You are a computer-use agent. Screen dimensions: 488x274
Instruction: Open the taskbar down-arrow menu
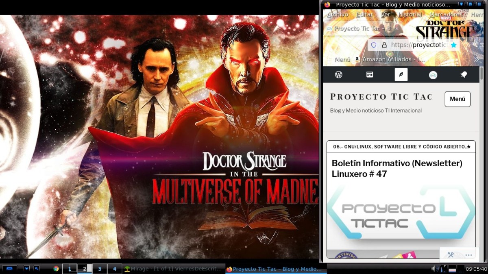pos(26,268)
